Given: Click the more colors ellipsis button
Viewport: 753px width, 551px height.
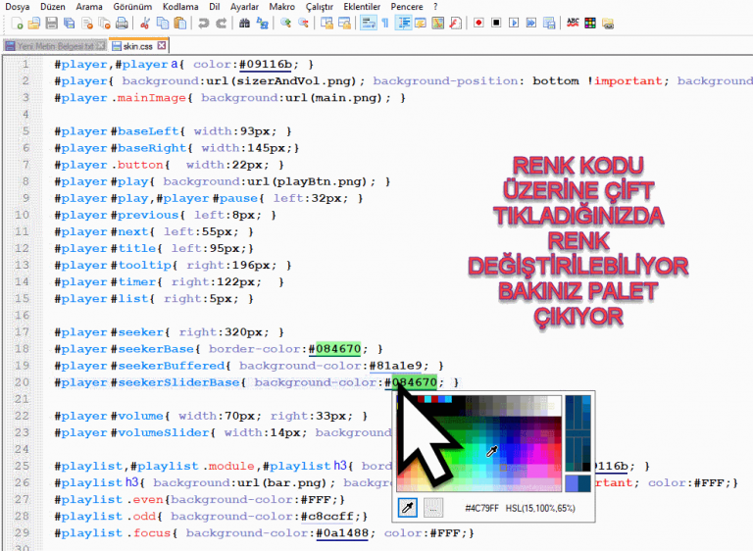Looking at the screenshot, I should tap(433, 507).
